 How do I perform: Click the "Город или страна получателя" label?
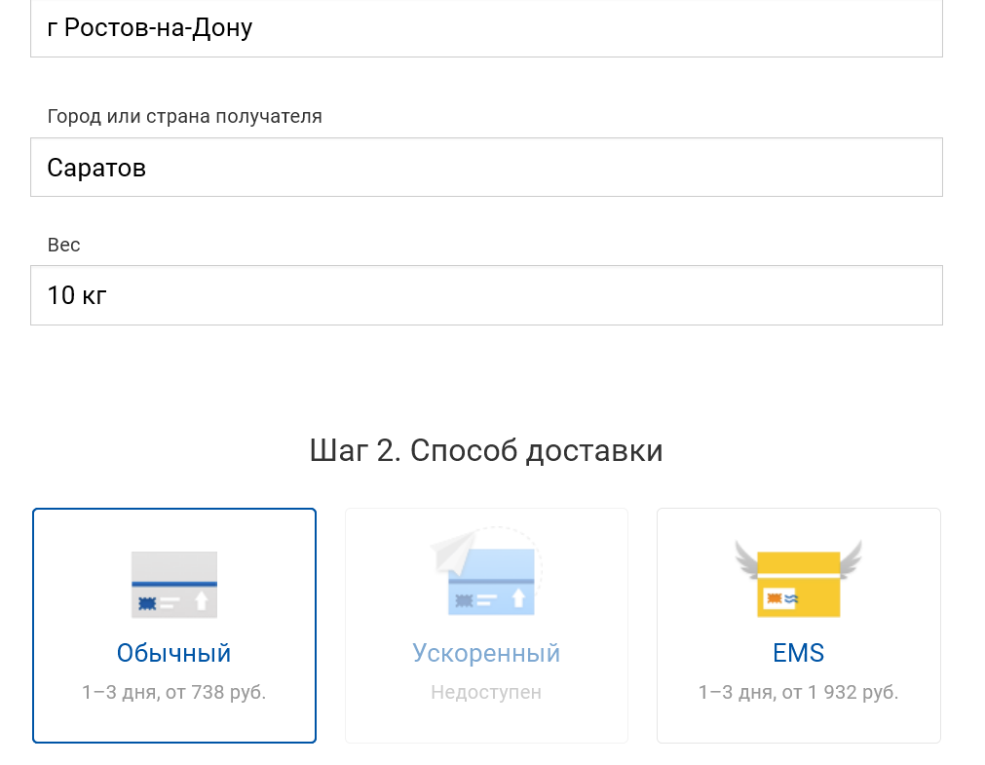[184, 117]
